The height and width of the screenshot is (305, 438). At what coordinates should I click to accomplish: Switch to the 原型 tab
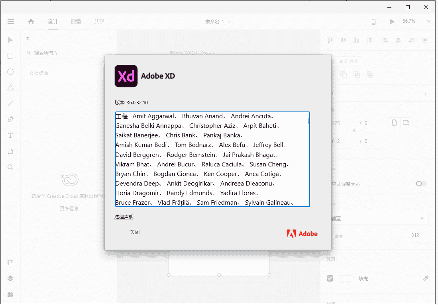76,22
